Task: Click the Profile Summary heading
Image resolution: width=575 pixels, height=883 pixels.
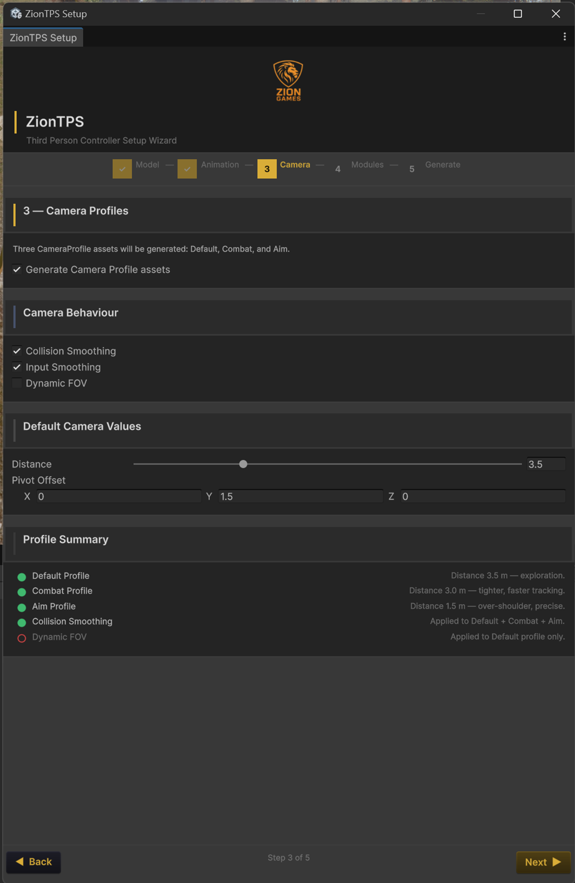Action: [66, 539]
